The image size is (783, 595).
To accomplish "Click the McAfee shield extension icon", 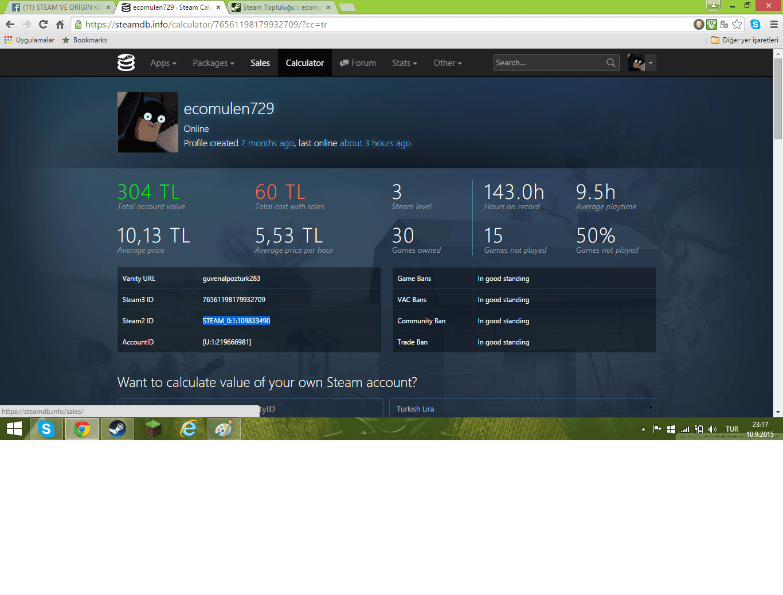I will point(711,24).
